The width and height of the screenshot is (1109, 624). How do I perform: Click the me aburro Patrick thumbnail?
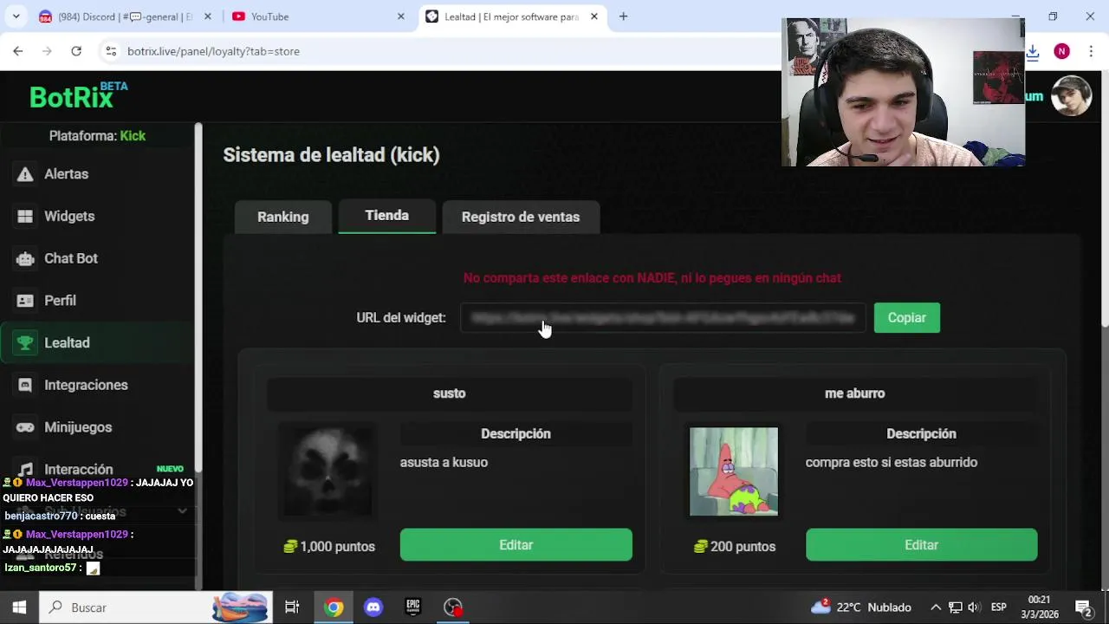pyautogui.click(x=733, y=471)
